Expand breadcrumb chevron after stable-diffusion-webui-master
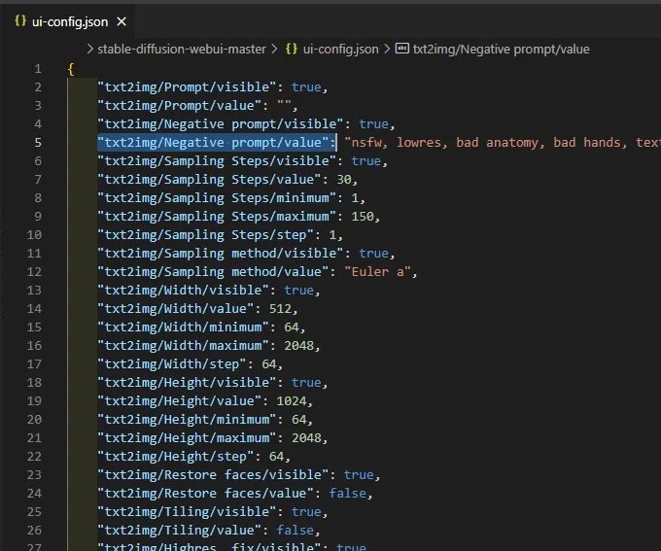This screenshot has width=661, height=551. click(274, 50)
